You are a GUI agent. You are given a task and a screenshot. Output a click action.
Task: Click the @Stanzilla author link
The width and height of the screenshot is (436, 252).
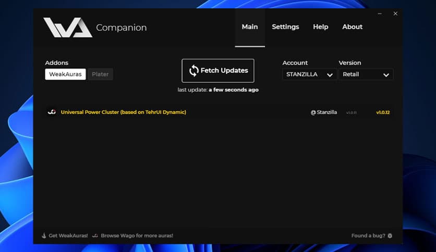pyautogui.click(x=324, y=112)
